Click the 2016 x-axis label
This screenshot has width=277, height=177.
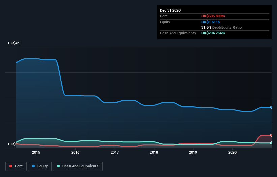(x=75, y=152)
